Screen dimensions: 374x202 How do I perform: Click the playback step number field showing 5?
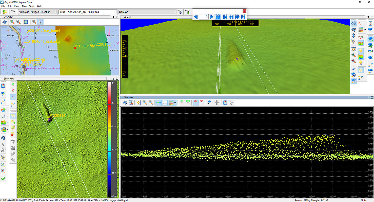coord(204,17)
